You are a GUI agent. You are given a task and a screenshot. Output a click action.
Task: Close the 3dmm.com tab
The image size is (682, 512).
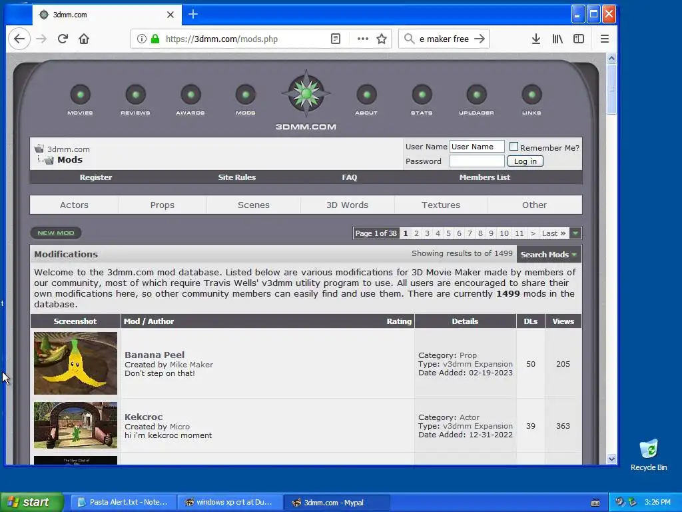click(170, 15)
